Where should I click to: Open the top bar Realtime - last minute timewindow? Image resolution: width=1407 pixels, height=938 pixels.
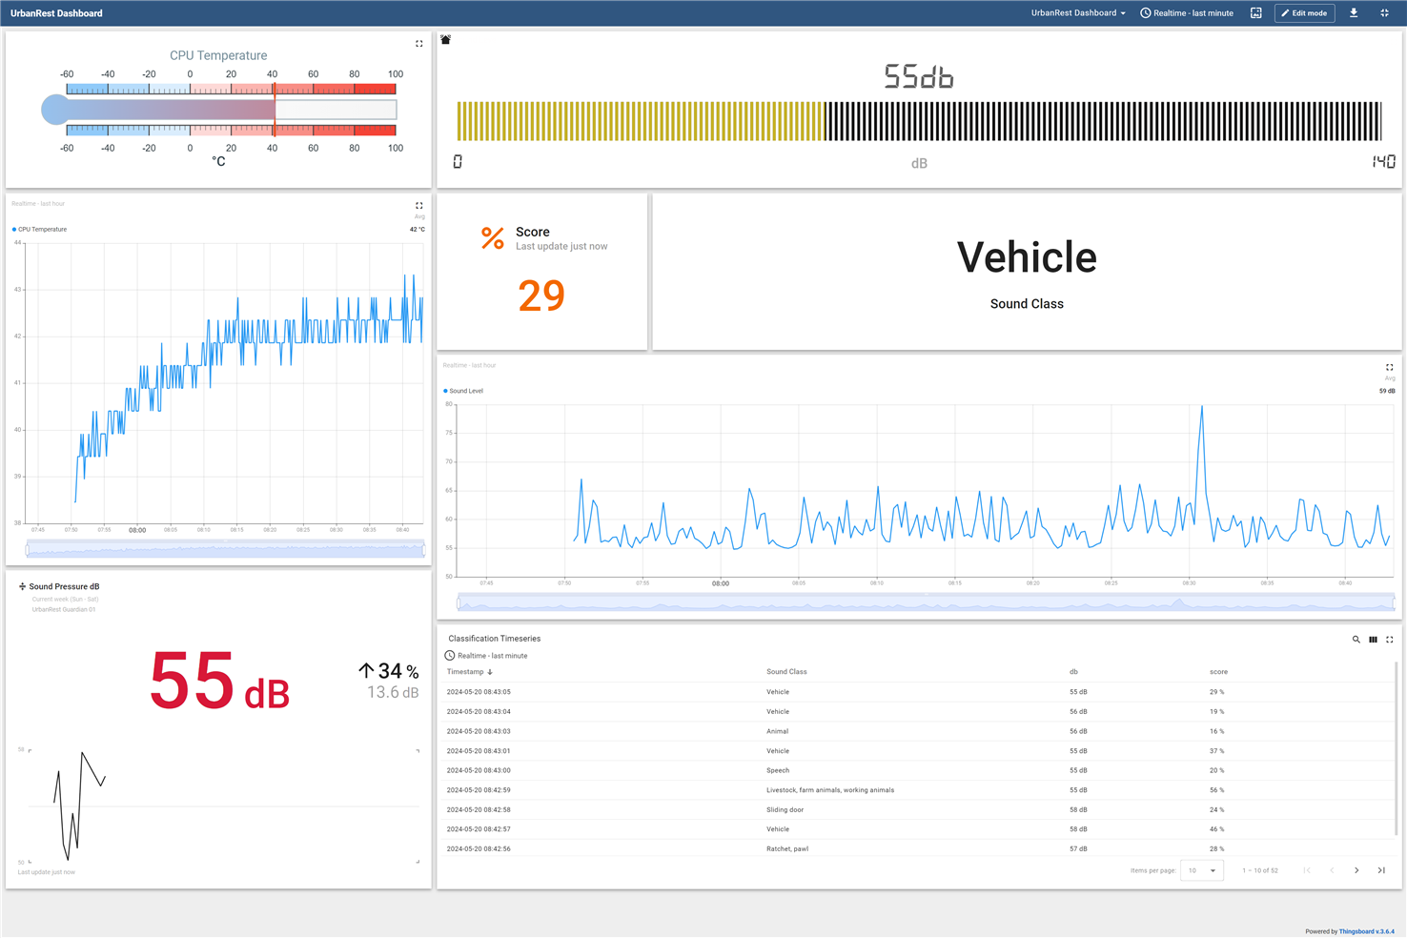[x=1187, y=13]
